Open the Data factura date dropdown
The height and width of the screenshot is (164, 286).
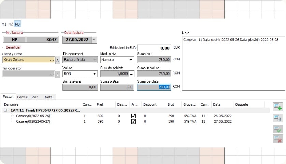click(x=94, y=39)
